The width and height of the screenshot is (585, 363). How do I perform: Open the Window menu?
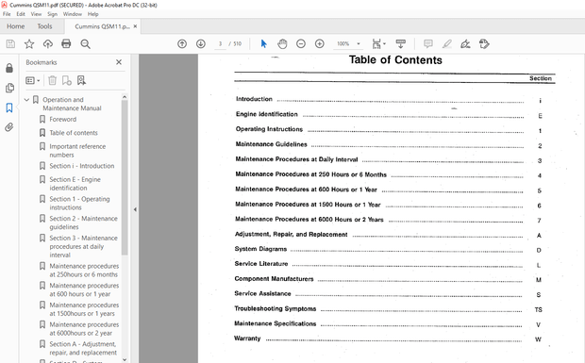tap(73, 14)
